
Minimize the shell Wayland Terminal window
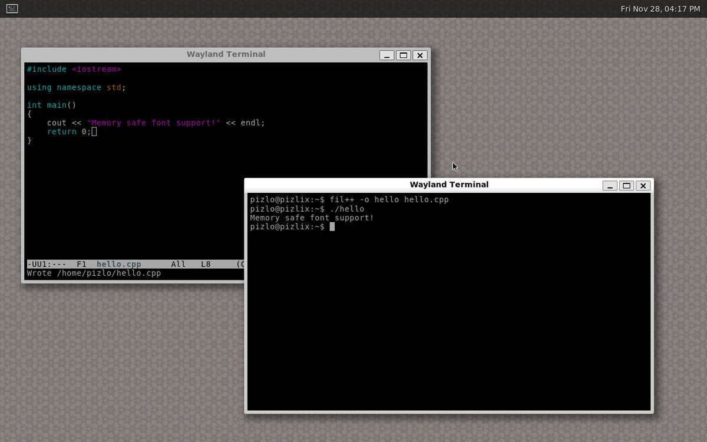click(610, 186)
